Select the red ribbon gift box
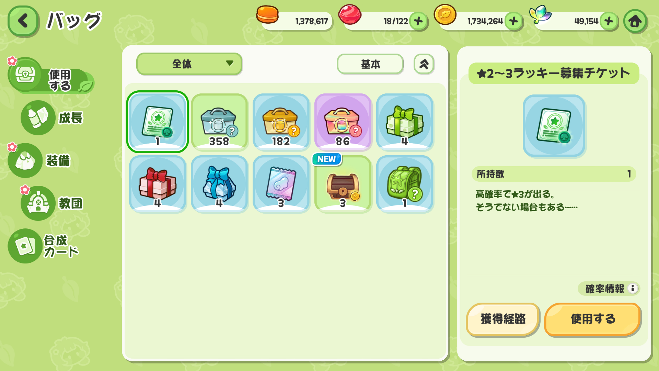Viewport: 659px width, 371px height. [158, 183]
